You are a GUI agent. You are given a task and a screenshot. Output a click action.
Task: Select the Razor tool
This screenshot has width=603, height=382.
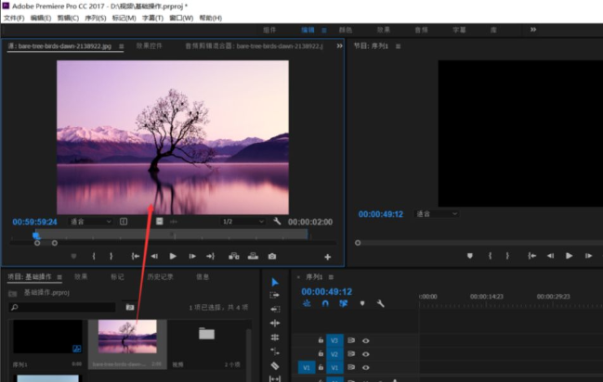point(275,365)
